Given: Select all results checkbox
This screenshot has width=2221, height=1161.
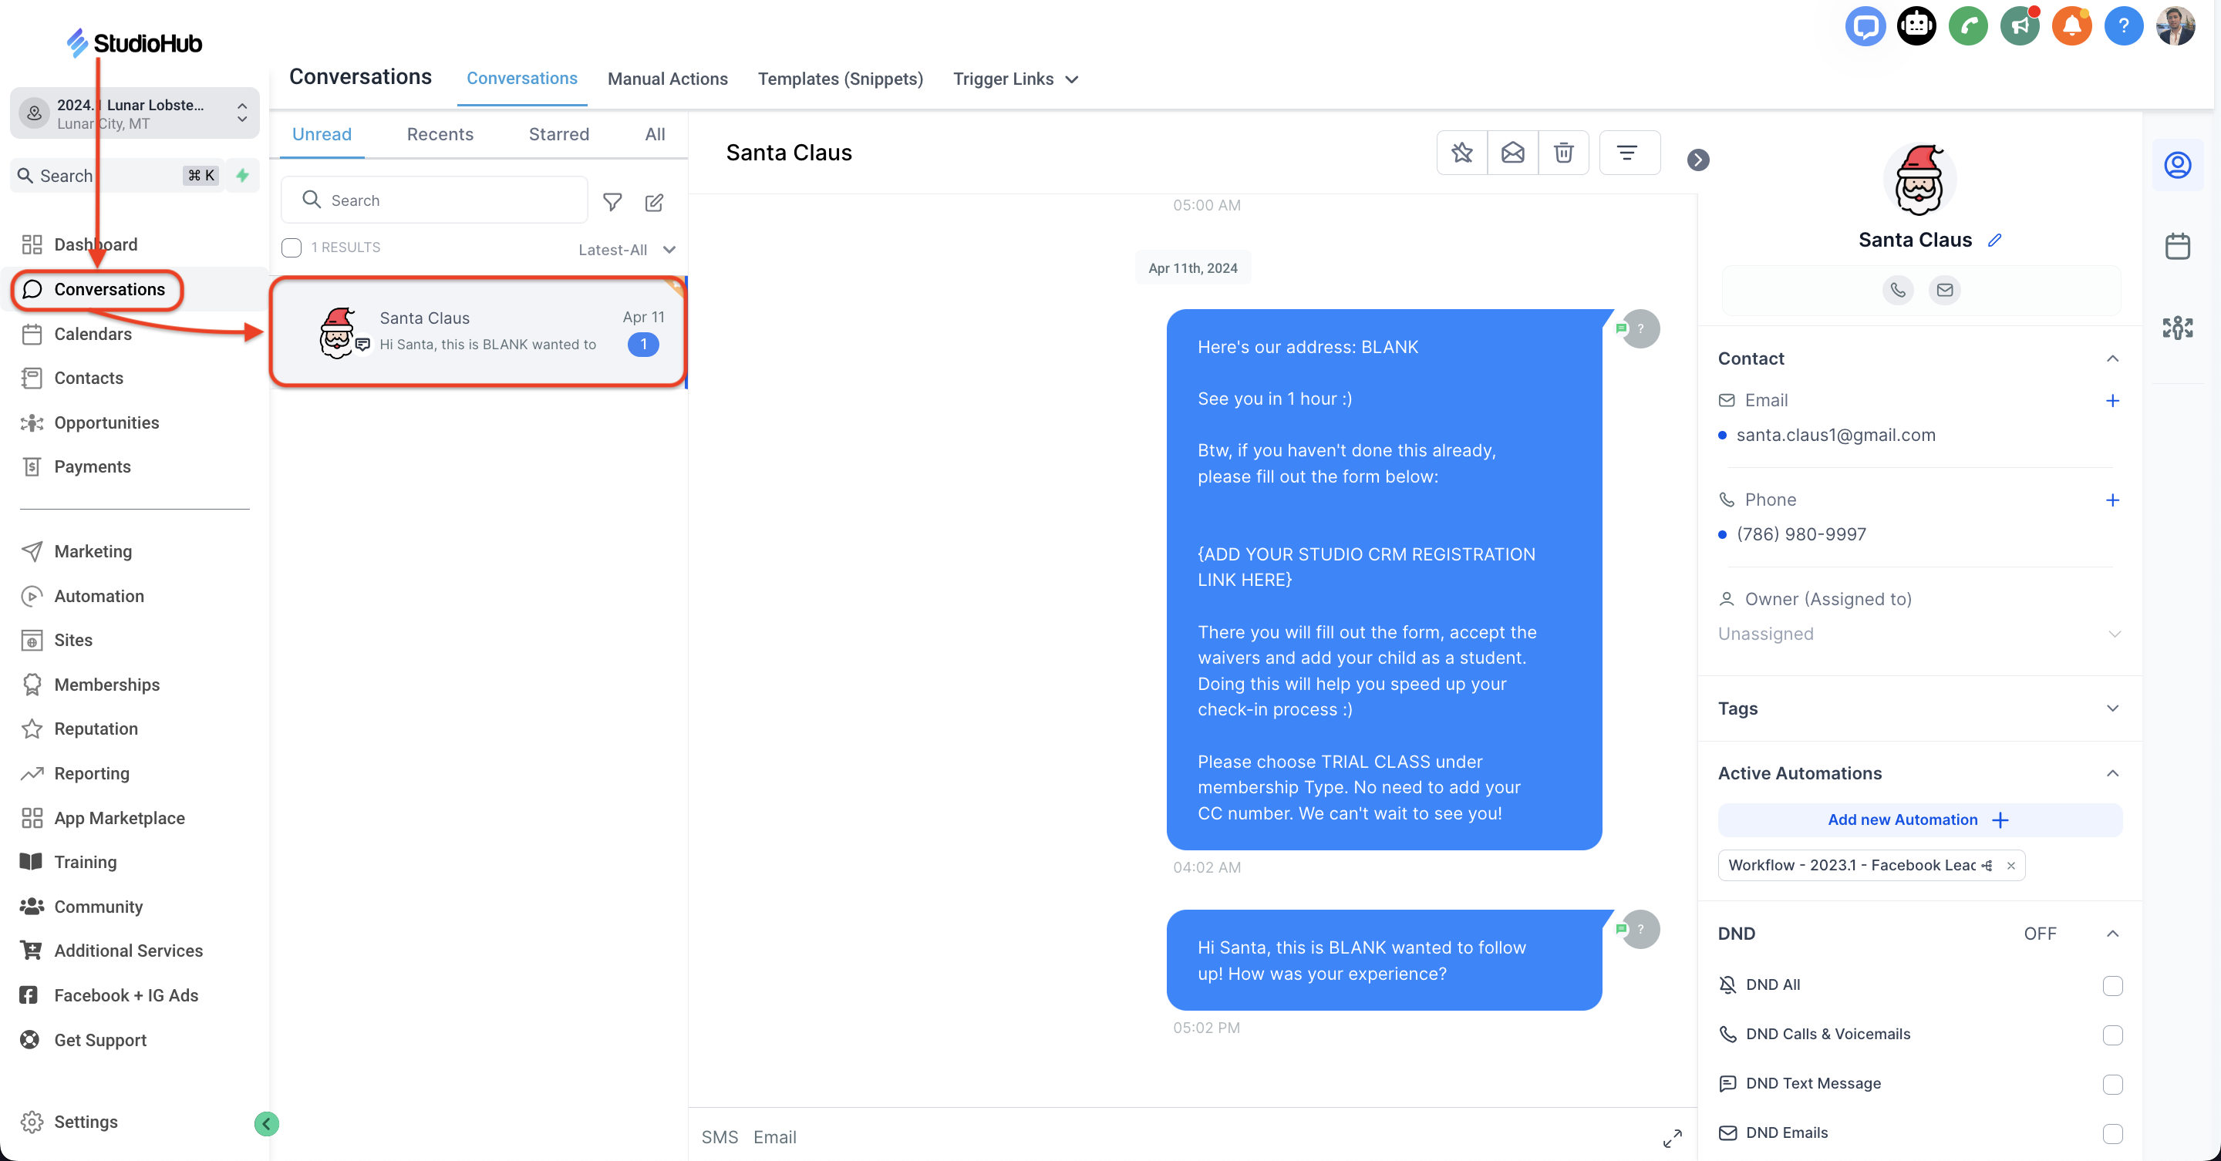Looking at the screenshot, I should tap(292, 248).
